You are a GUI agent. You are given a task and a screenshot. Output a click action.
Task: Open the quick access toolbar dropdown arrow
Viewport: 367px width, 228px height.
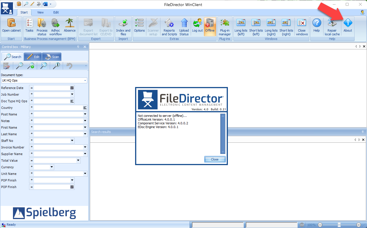coord(51,4)
